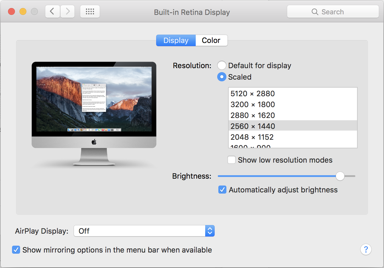Viewport: 384px width, 268px height.
Task: Switch to the Display tab
Action: click(176, 40)
